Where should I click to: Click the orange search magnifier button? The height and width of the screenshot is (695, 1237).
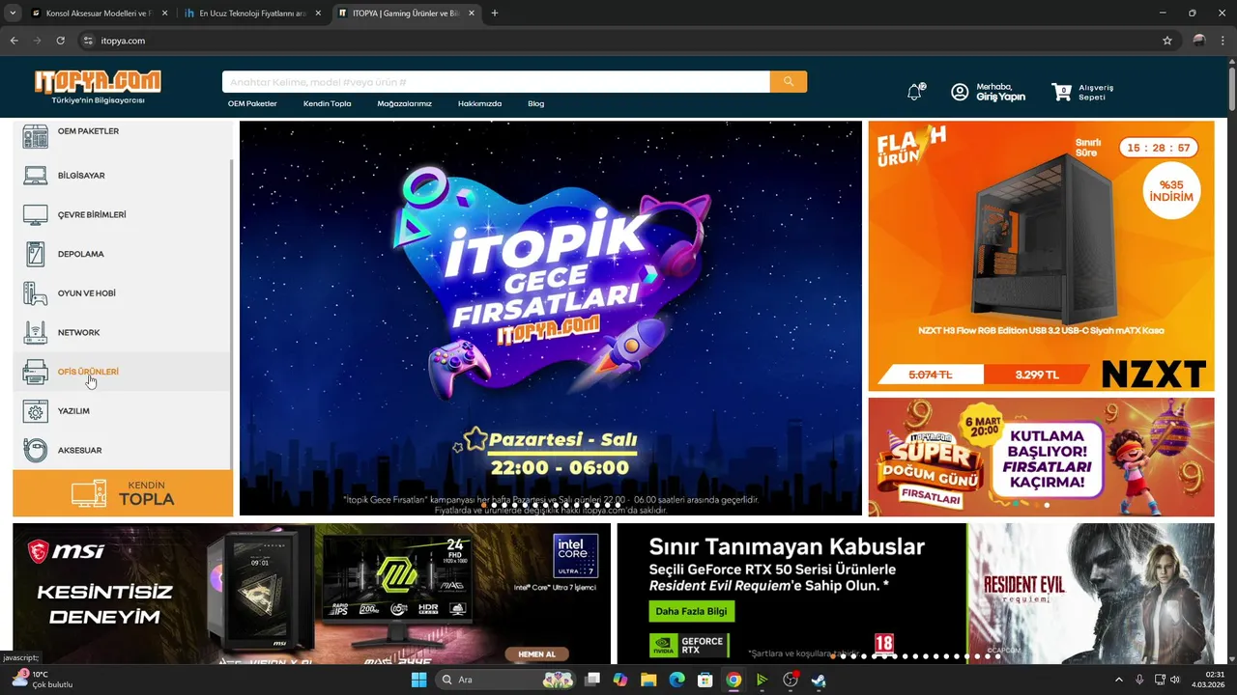pyautogui.click(x=789, y=82)
